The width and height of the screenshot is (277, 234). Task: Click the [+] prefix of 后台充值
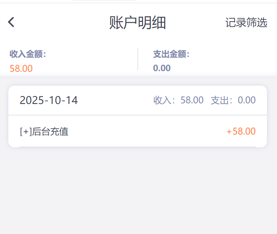26,131
